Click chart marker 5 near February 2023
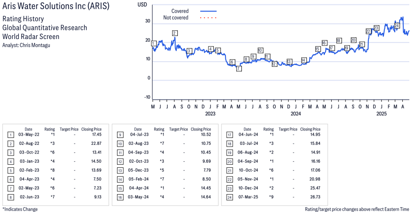 point(218,50)
